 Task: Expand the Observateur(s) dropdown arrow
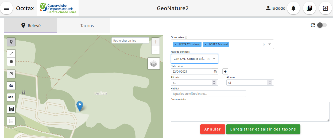pyautogui.click(x=270, y=44)
